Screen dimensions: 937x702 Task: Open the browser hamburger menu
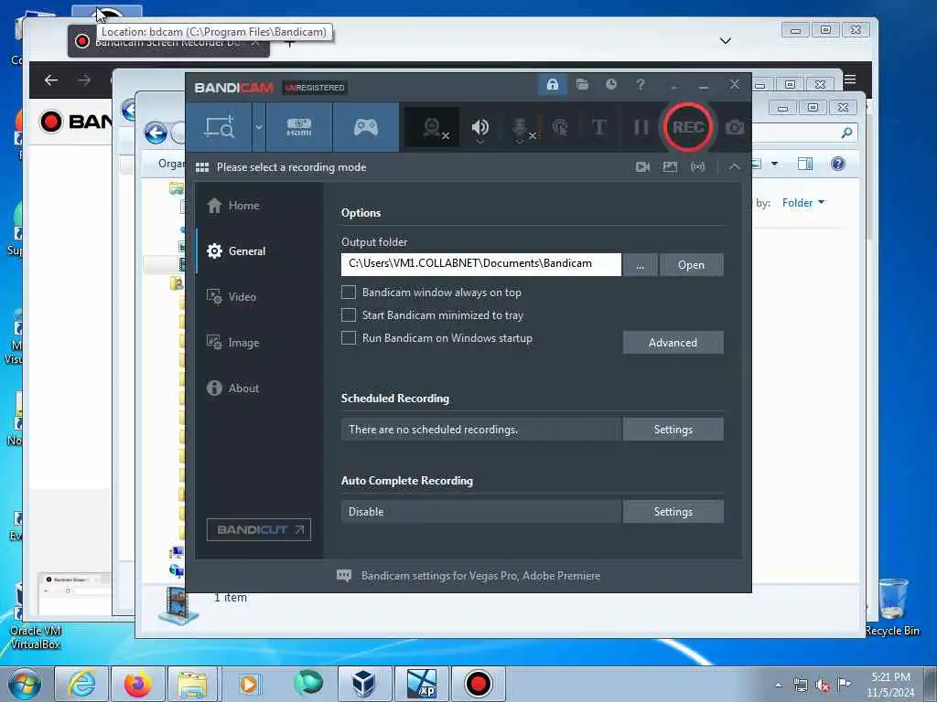(x=850, y=80)
